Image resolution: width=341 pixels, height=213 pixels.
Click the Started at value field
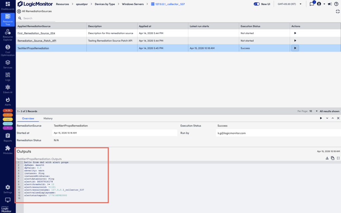(115, 133)
